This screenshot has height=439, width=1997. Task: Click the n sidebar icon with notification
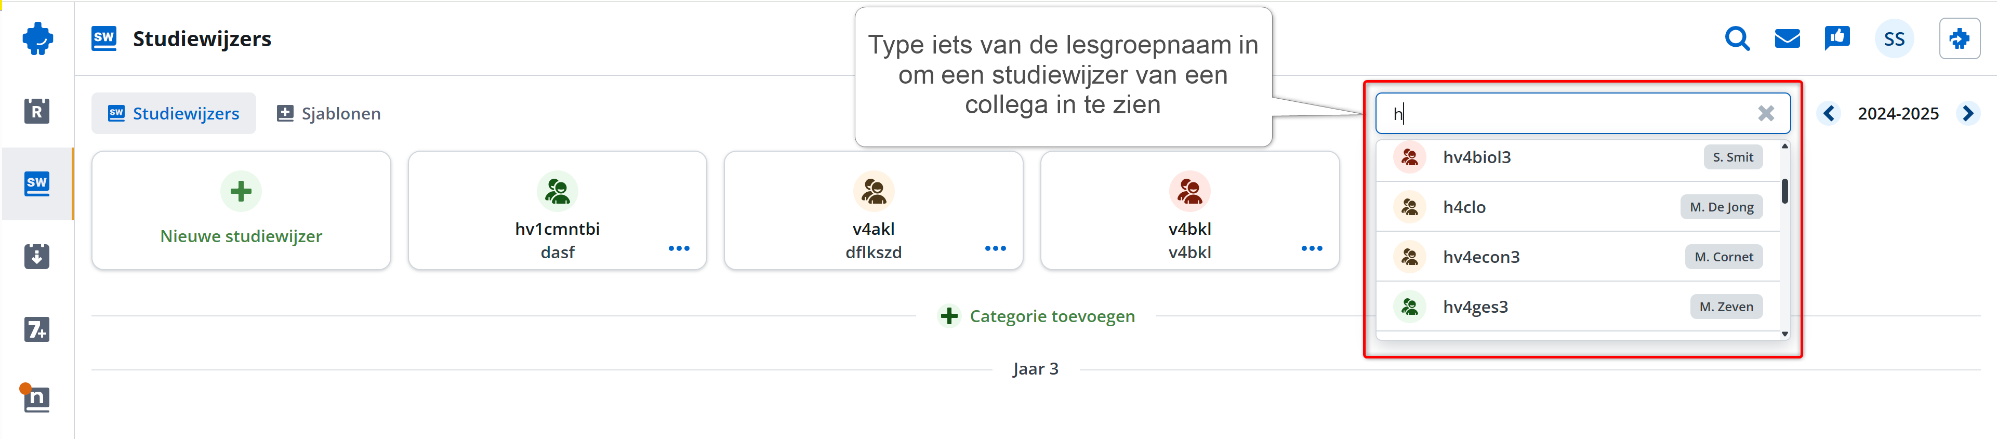[36, 398]
